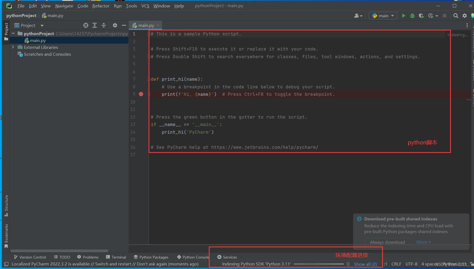474x269 pixels.
Task: Click Collapse All icon in Project panel
Action: point(104,25)
